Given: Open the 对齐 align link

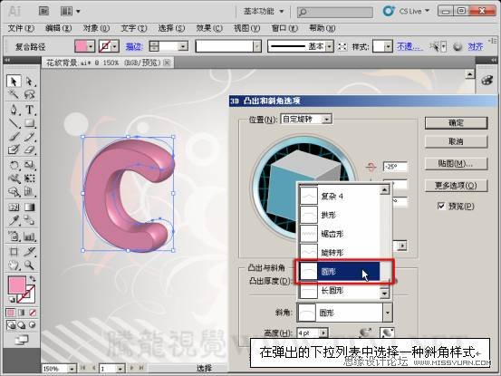Looking at the screenshot, I should click(475, 46).
